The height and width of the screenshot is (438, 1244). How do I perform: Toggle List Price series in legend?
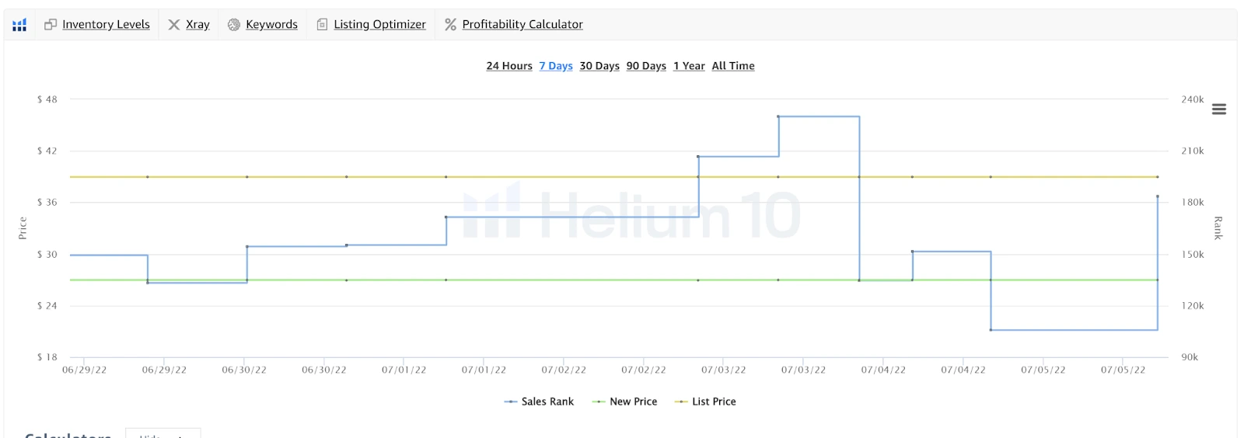(x=706, y=401)
